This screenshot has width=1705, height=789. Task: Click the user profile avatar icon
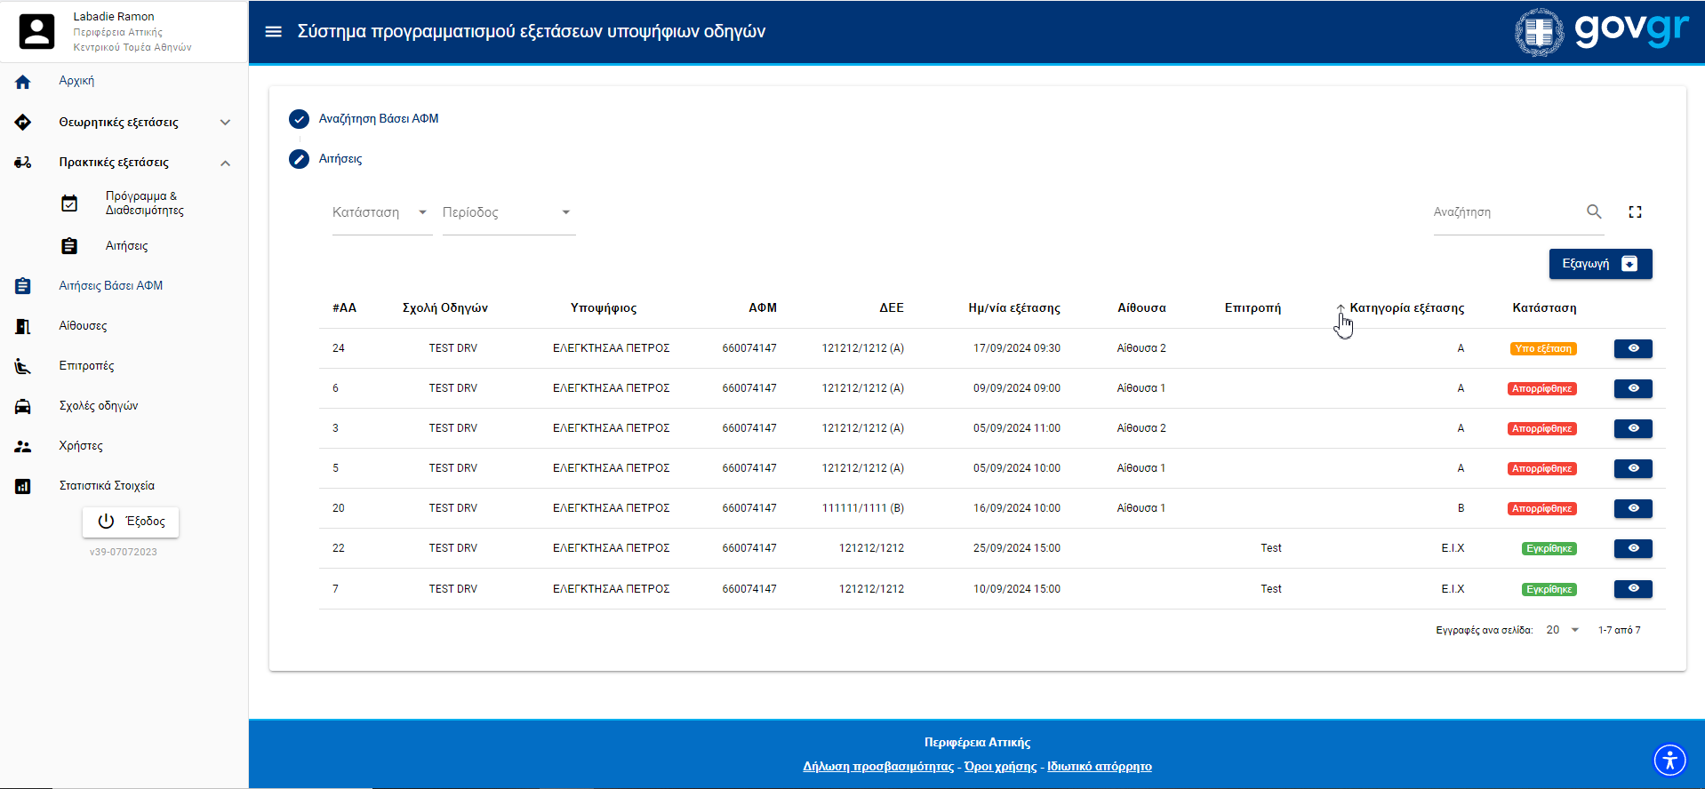[x=36, y=32]
